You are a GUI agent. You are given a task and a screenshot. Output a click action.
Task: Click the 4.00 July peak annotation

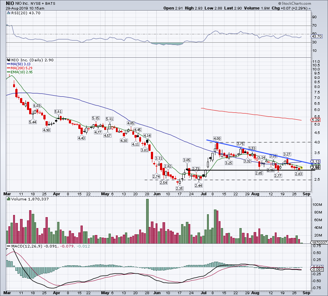click(x=217, y=139)
